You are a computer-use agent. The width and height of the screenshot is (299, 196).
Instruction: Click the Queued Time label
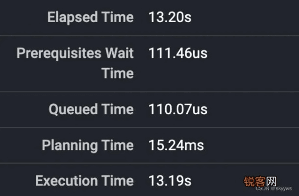pos(91,109)
